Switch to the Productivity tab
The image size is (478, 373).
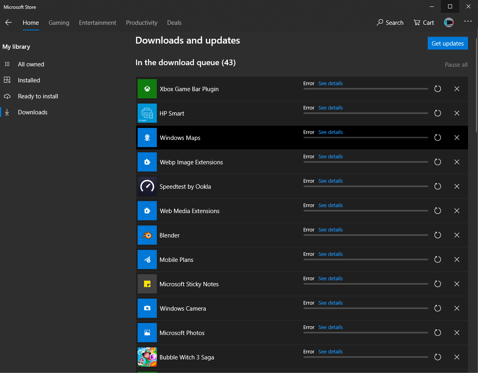[x=142, y=23]
